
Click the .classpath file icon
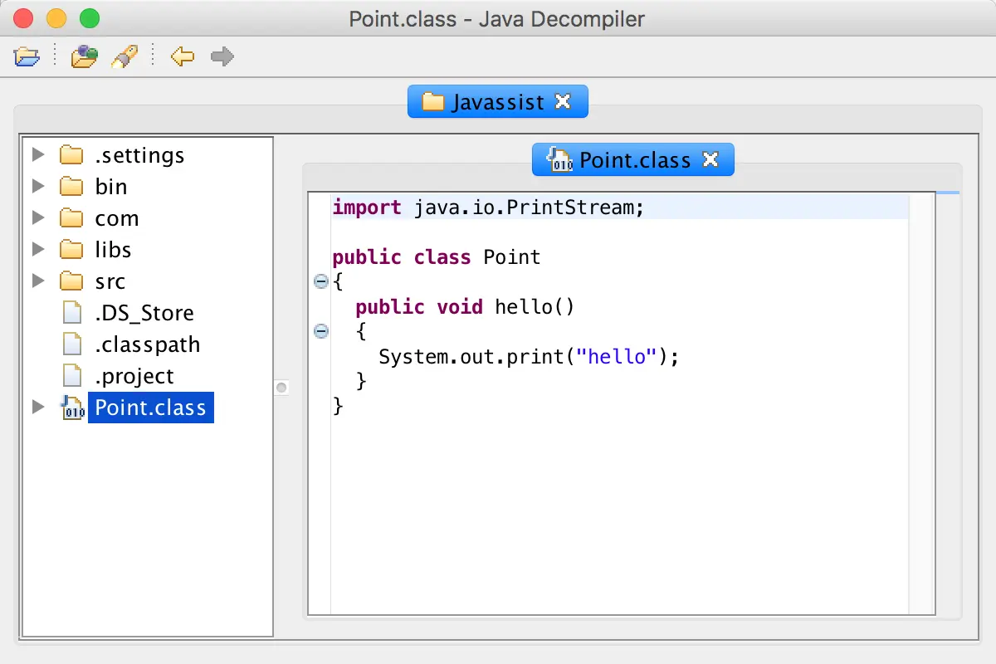pos(73,344)
